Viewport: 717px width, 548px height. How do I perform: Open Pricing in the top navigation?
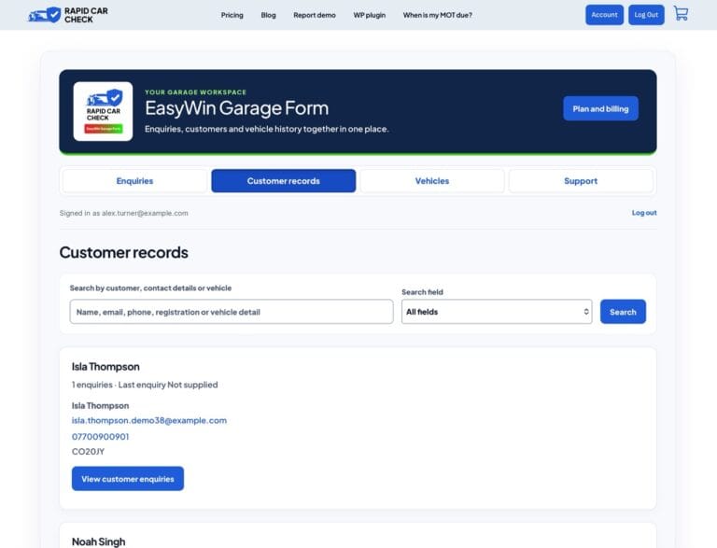click(232, 15)
